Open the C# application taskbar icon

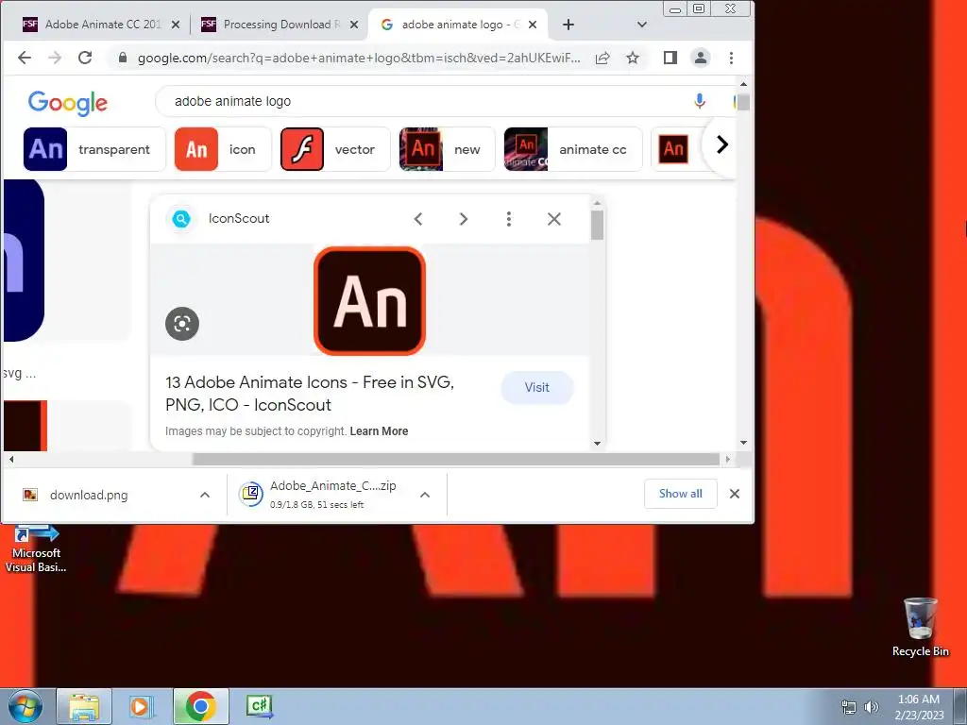point(260,706)
